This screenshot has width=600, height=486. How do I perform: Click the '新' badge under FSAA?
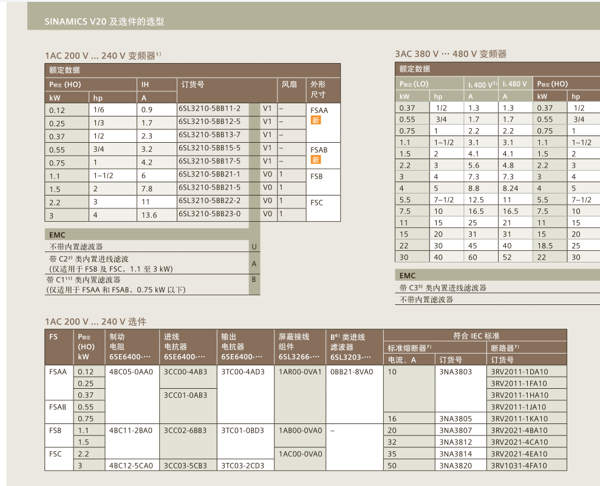coord(316,120)
